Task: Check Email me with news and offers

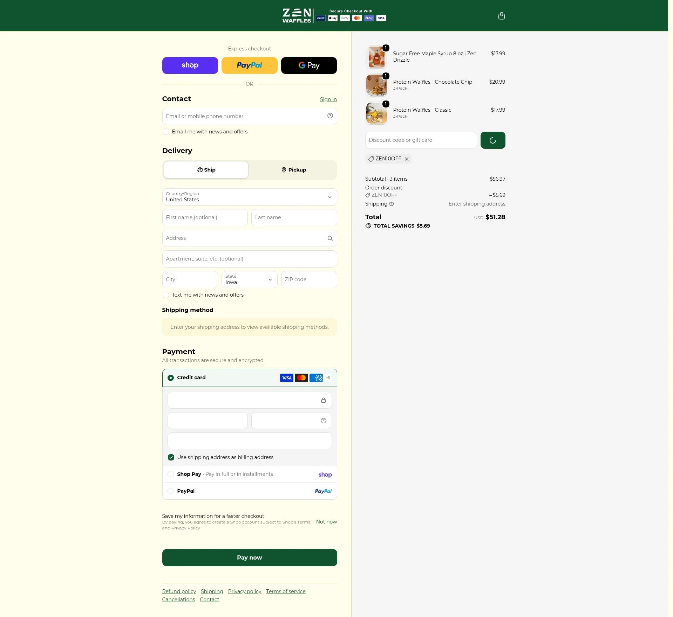Action: (x=166, y=132)
